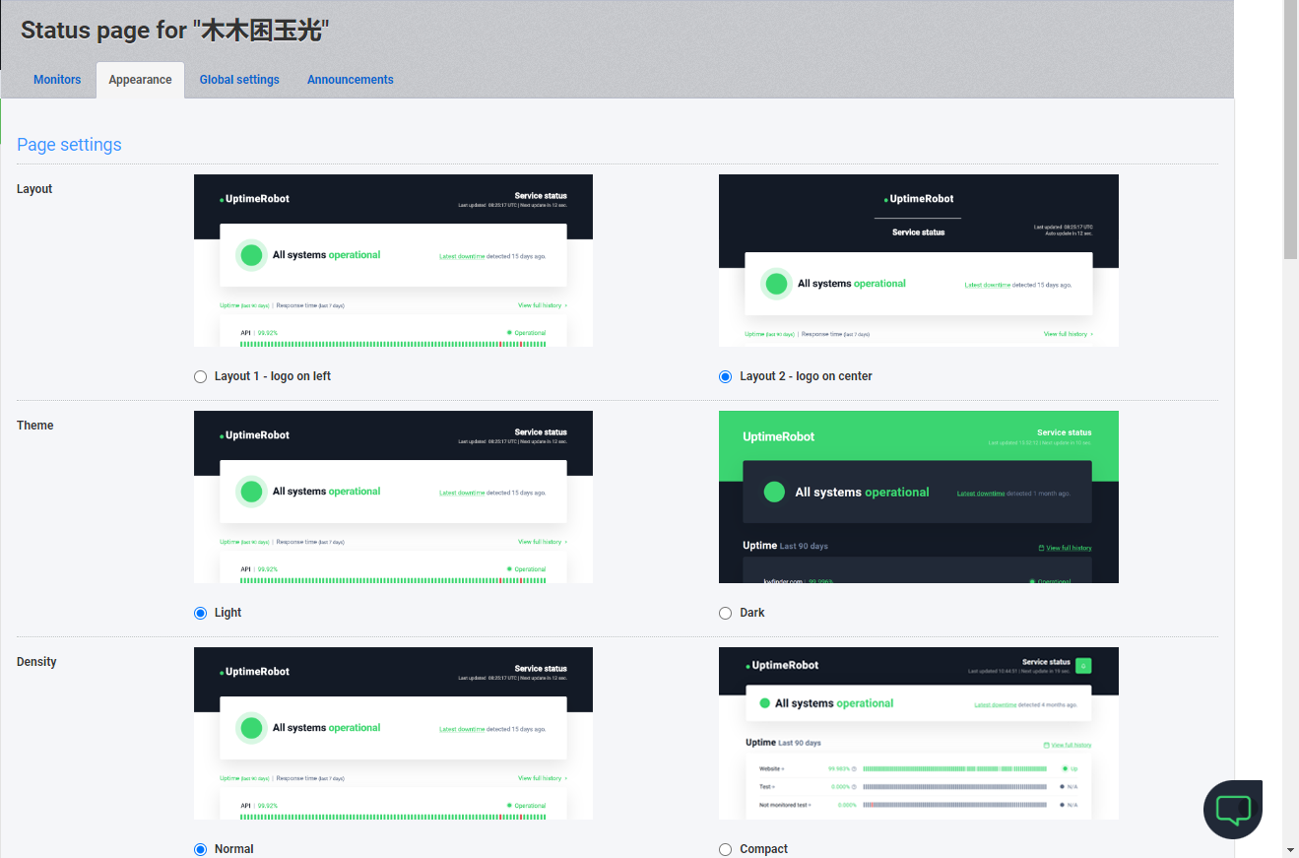Click the Compact density preview image
Viewport: 1299px width, 858px height.
click(x=919, y=733)
